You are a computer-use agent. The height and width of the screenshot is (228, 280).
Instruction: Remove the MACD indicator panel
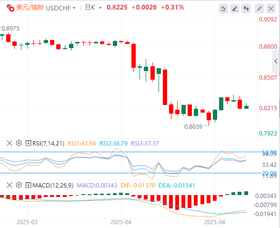(x=10, y=185)
